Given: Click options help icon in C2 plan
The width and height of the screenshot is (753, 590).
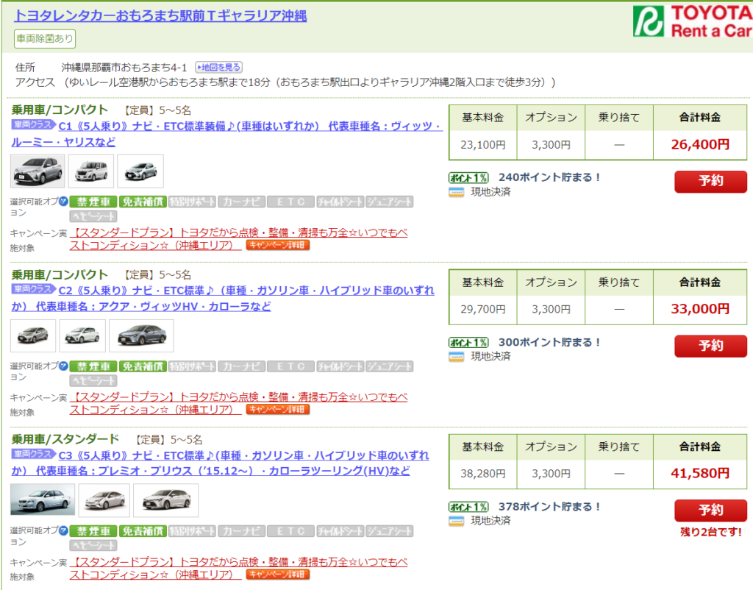Looking at the screenshot, I should 63,366.
